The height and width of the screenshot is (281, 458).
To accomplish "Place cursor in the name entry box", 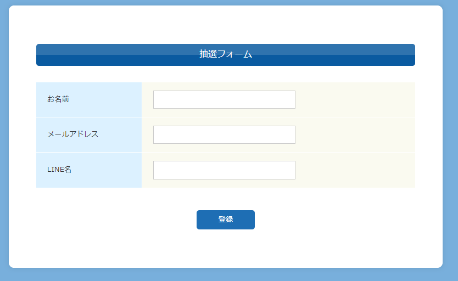I will point(224,100).
